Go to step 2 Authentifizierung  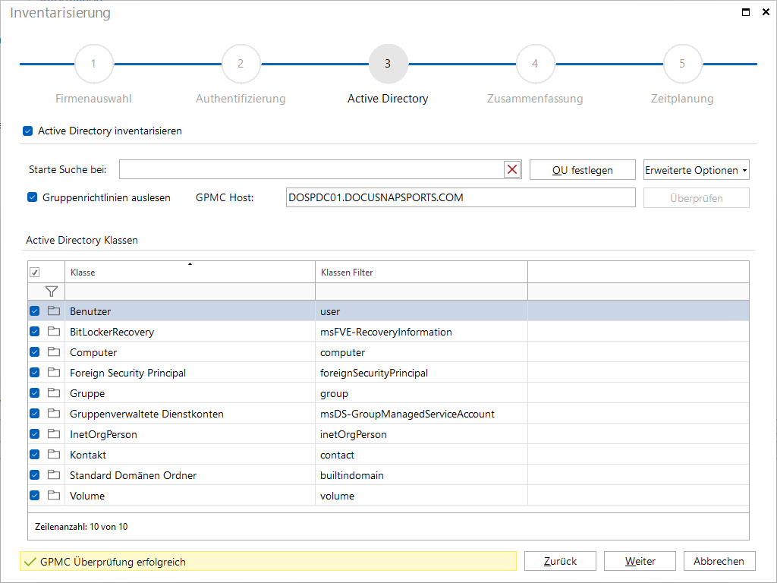click(241, 64)
